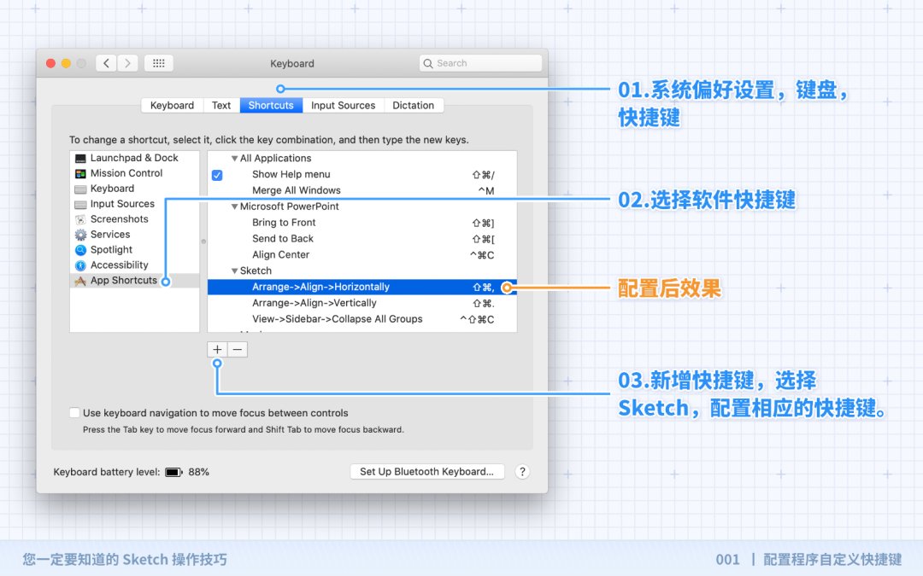Image resolution: width=923 pixels, height=576 pixels.
Task: Collapse the Microsoft PowerPoint group
Action: pos(234,207)
